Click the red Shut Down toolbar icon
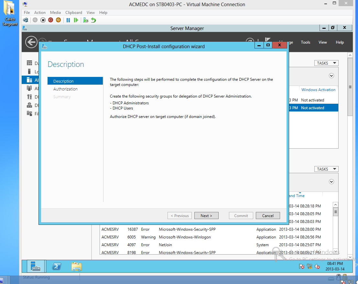358x284 pixels. click(x=51, y=20)
